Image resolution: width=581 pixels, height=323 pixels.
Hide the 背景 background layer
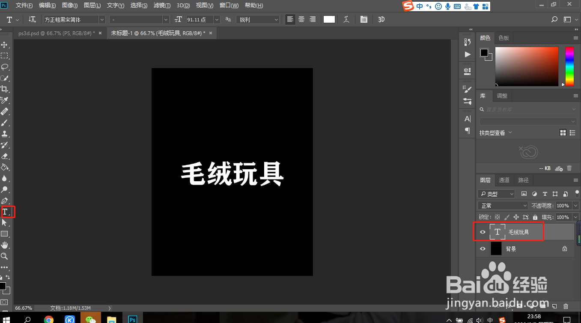(483, 248)
